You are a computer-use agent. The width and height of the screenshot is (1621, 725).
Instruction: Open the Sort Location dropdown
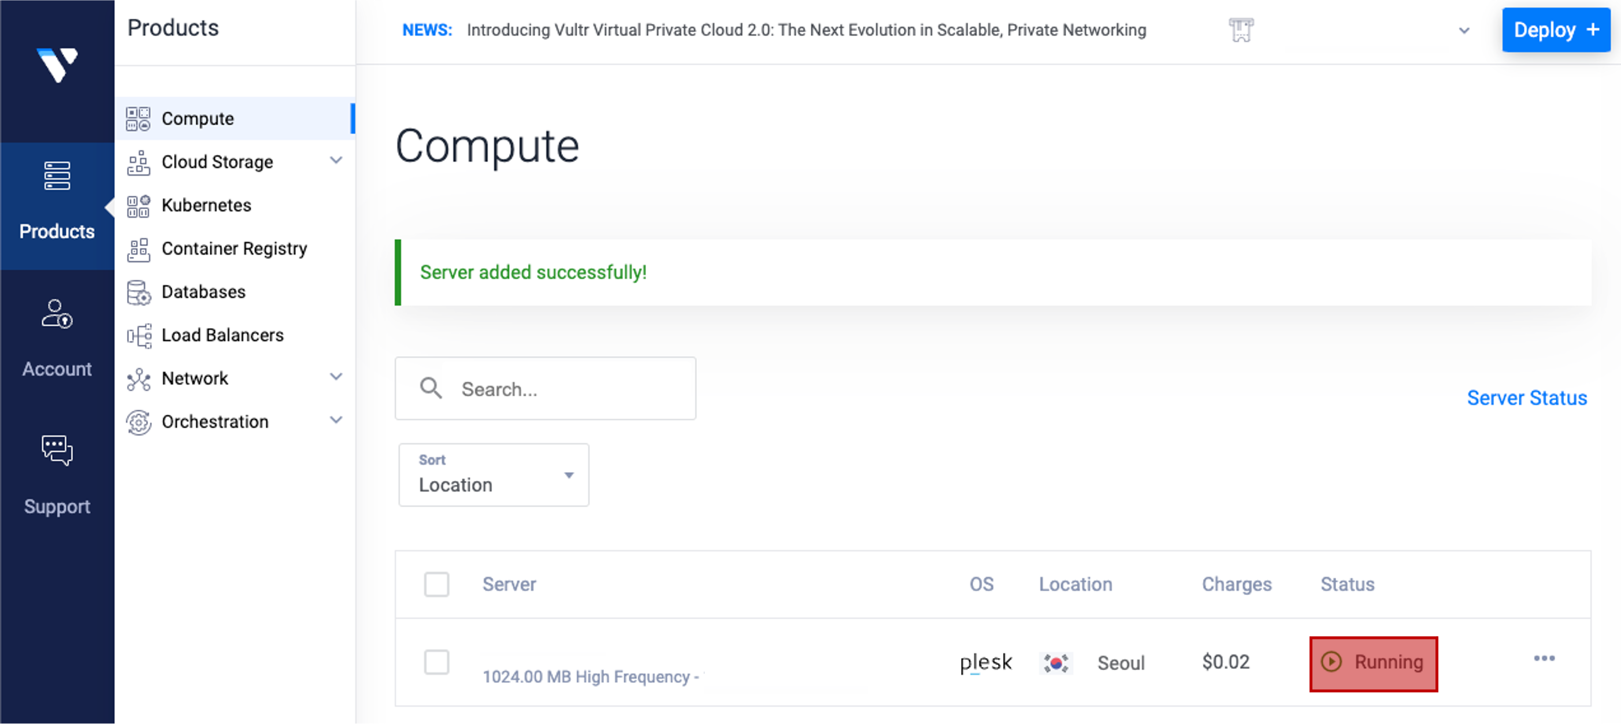(x=494, y=475)
